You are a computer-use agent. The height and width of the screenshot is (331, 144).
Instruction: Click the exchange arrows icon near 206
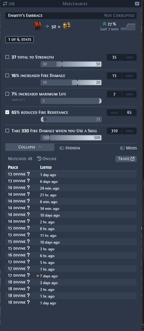click(x=5, y=4)
